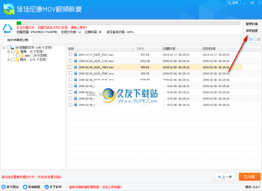Select 视频 (9 个文件) tree label
This screenshot has width=262, height=191.
(32, 51)
